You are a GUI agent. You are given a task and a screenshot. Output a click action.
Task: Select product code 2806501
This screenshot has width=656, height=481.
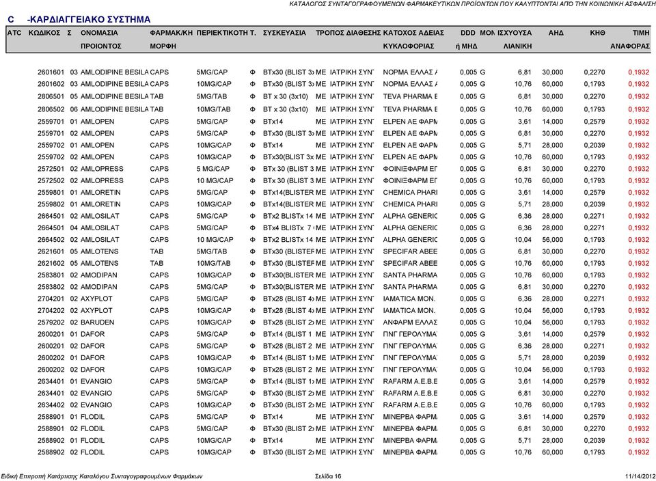(51, 96)
